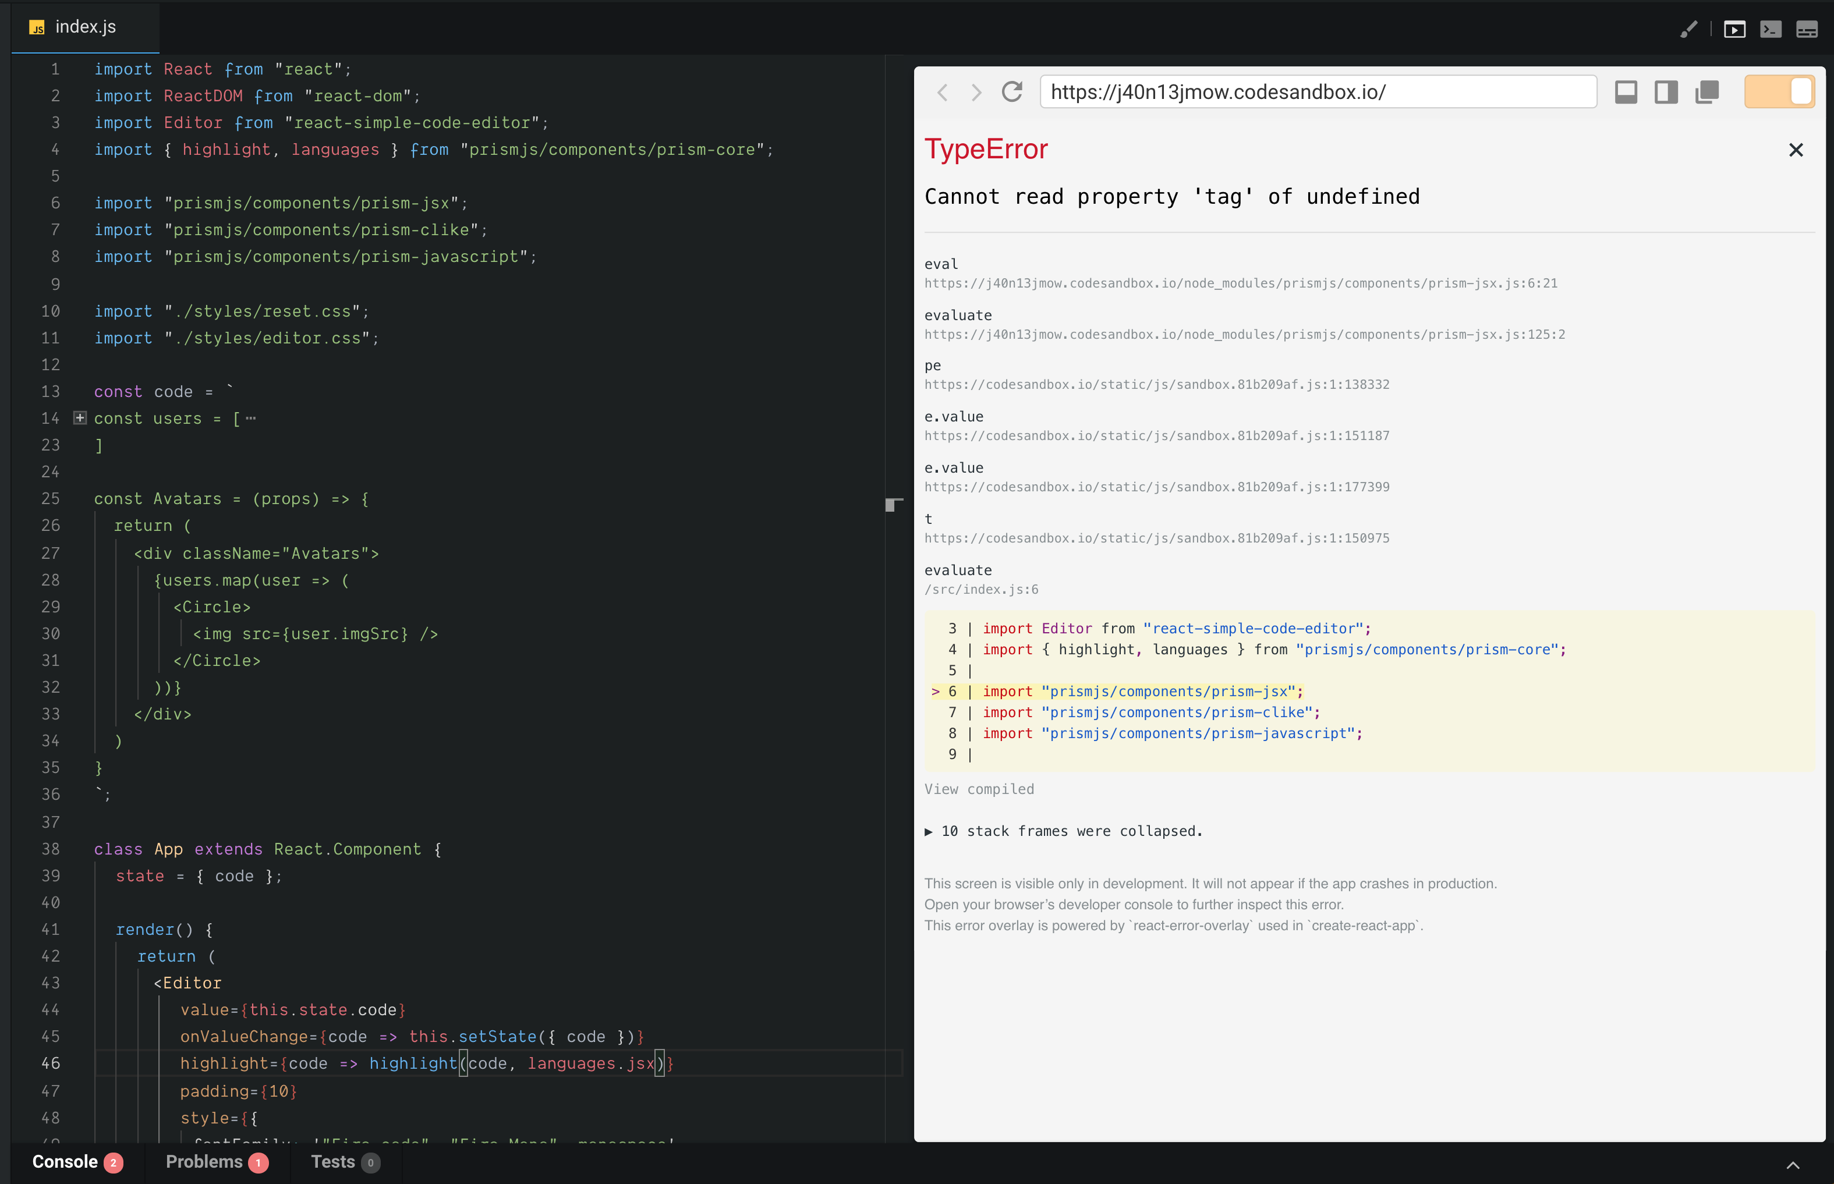The height and width of the screenshot is (1184, 1834).
Task: Open the terminal icon in top bar
Action: (x=1771, y=30)
